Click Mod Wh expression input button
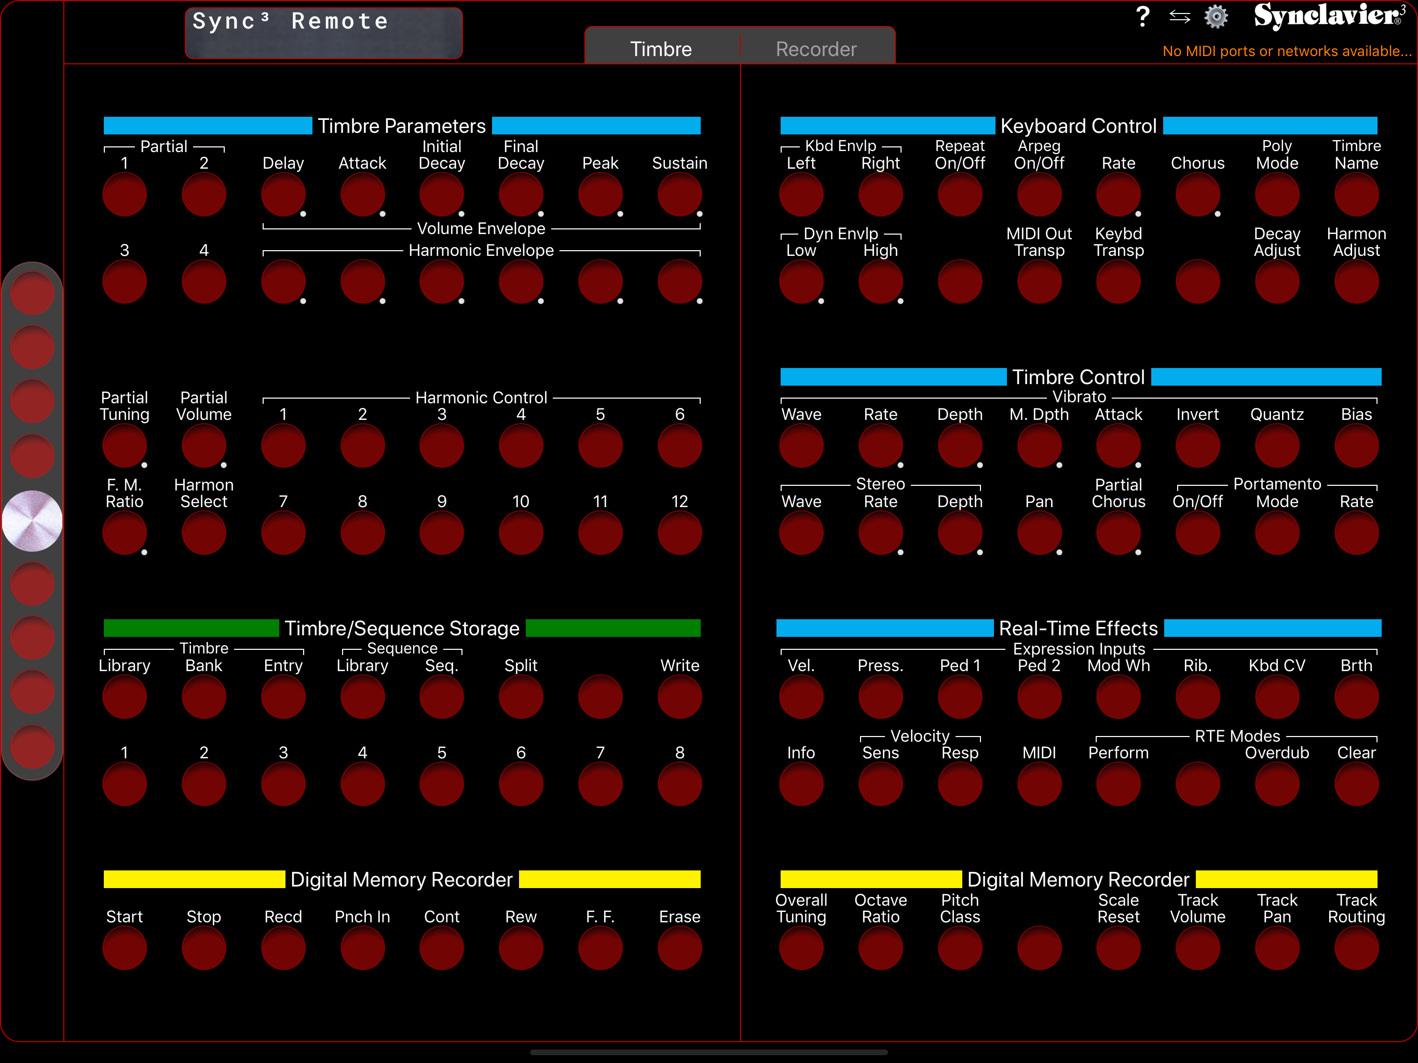The width and height of the screenshot is (1418, 1063). (1119, 698)
